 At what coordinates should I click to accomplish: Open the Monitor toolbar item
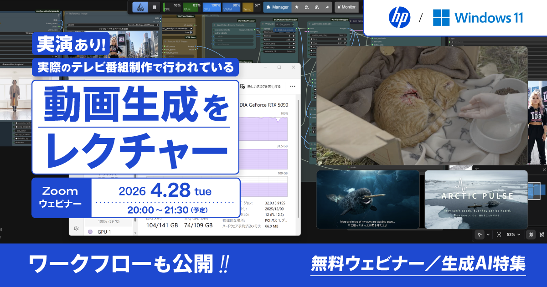click(x=347, y=7)
